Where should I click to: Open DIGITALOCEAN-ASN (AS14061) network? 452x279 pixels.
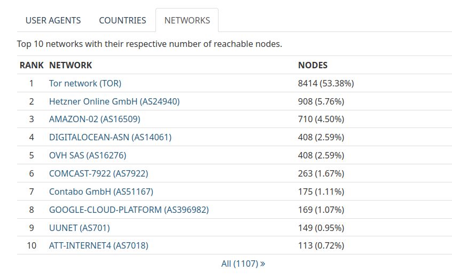coord(110,137)
